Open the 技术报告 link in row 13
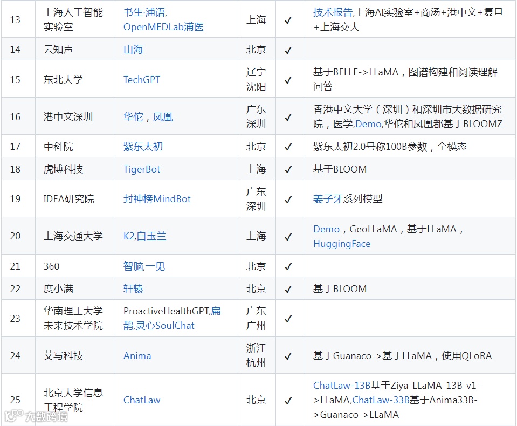517x426 pixels. click(333, 12)
